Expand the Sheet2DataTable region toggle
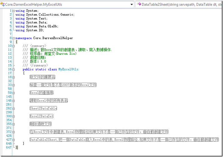 14,109
